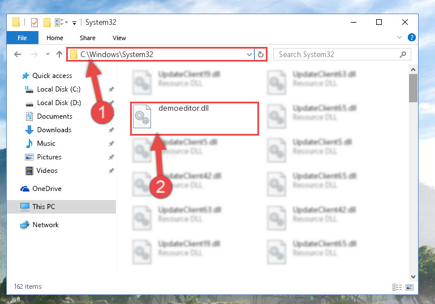The image size is (435, 304).
Task: Open Local Disk (D:) in the sidebar
Action: coord(59,103)
